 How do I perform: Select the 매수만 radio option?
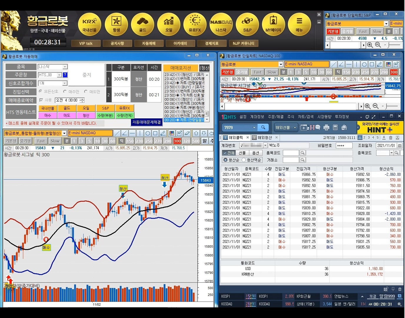[x=65, y=92]
